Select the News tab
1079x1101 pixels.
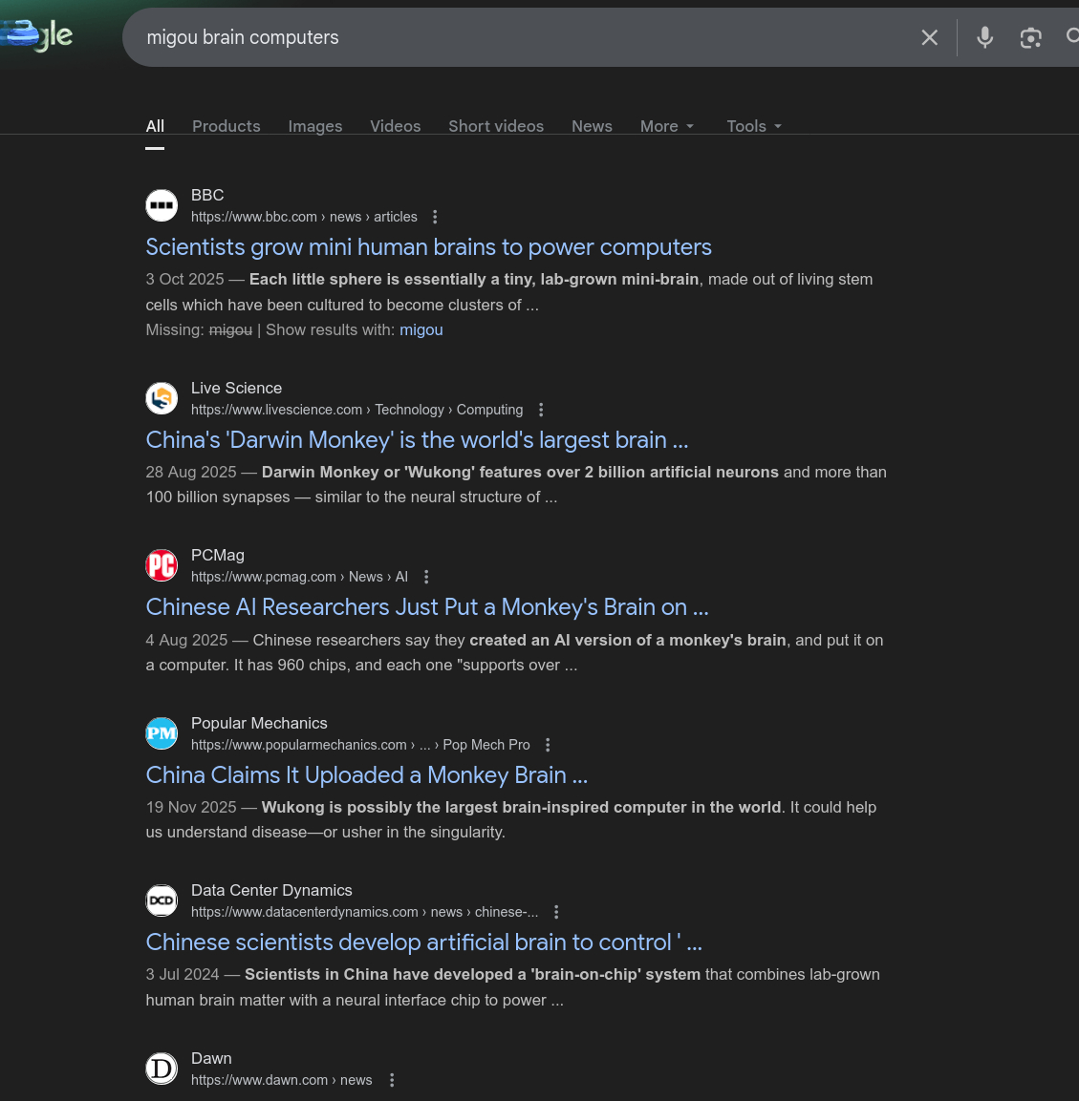click(592, 126)
